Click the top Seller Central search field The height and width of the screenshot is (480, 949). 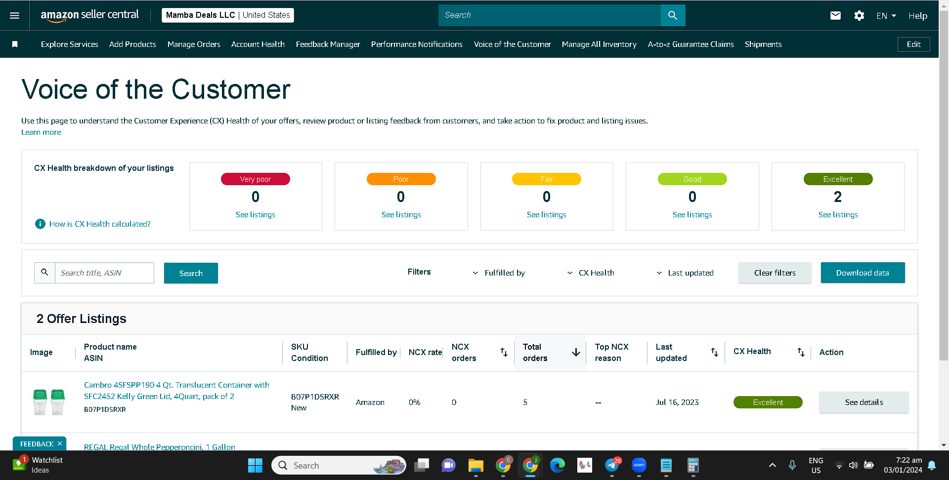[550, 15]
